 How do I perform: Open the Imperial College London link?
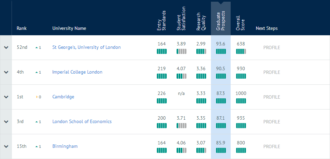point(77,72)
